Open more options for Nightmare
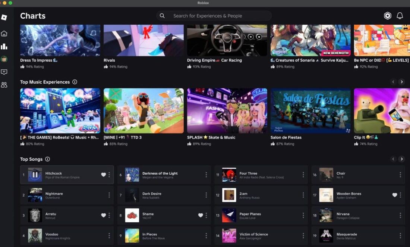This screenshot has height=247, width=410. tap(109, 195)
